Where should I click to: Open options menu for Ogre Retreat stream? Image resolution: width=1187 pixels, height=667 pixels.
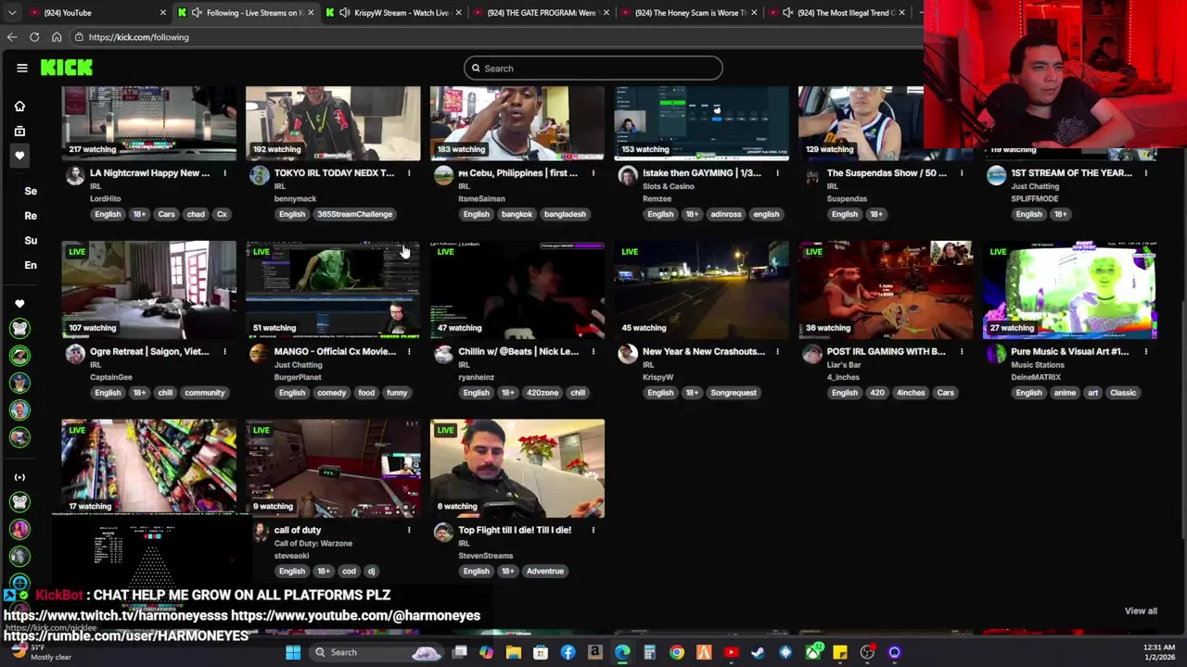click(224, 352)
